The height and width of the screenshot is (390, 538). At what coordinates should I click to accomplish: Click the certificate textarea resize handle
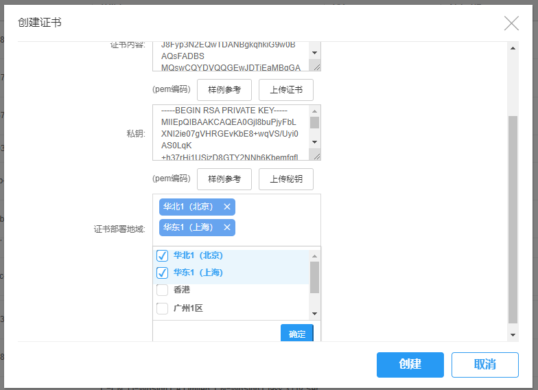[x=317, y=67]
